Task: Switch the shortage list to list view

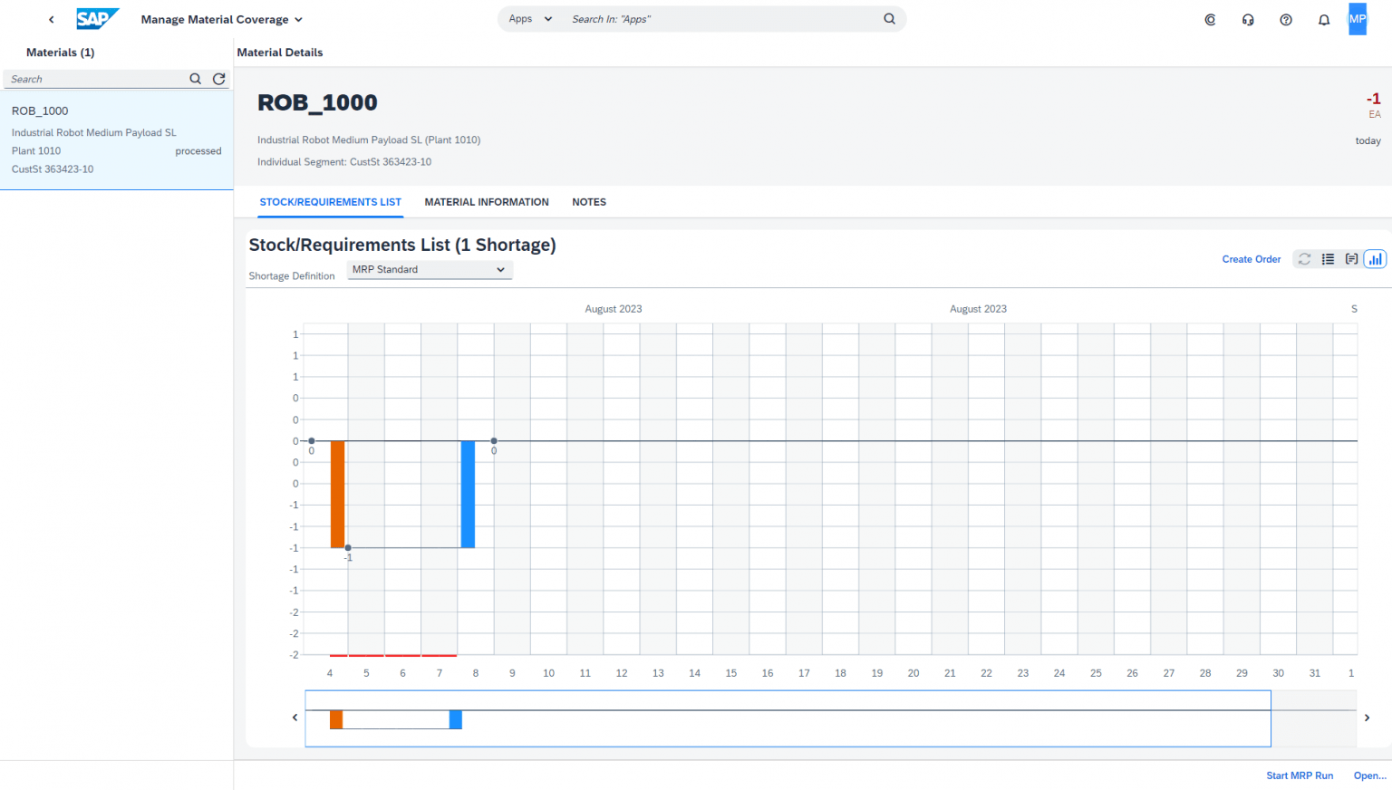Action: click(1328, 258)
